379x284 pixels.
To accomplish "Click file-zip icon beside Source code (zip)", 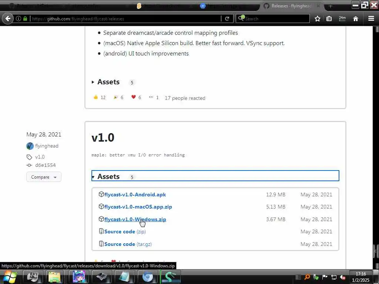I will 101,231.
